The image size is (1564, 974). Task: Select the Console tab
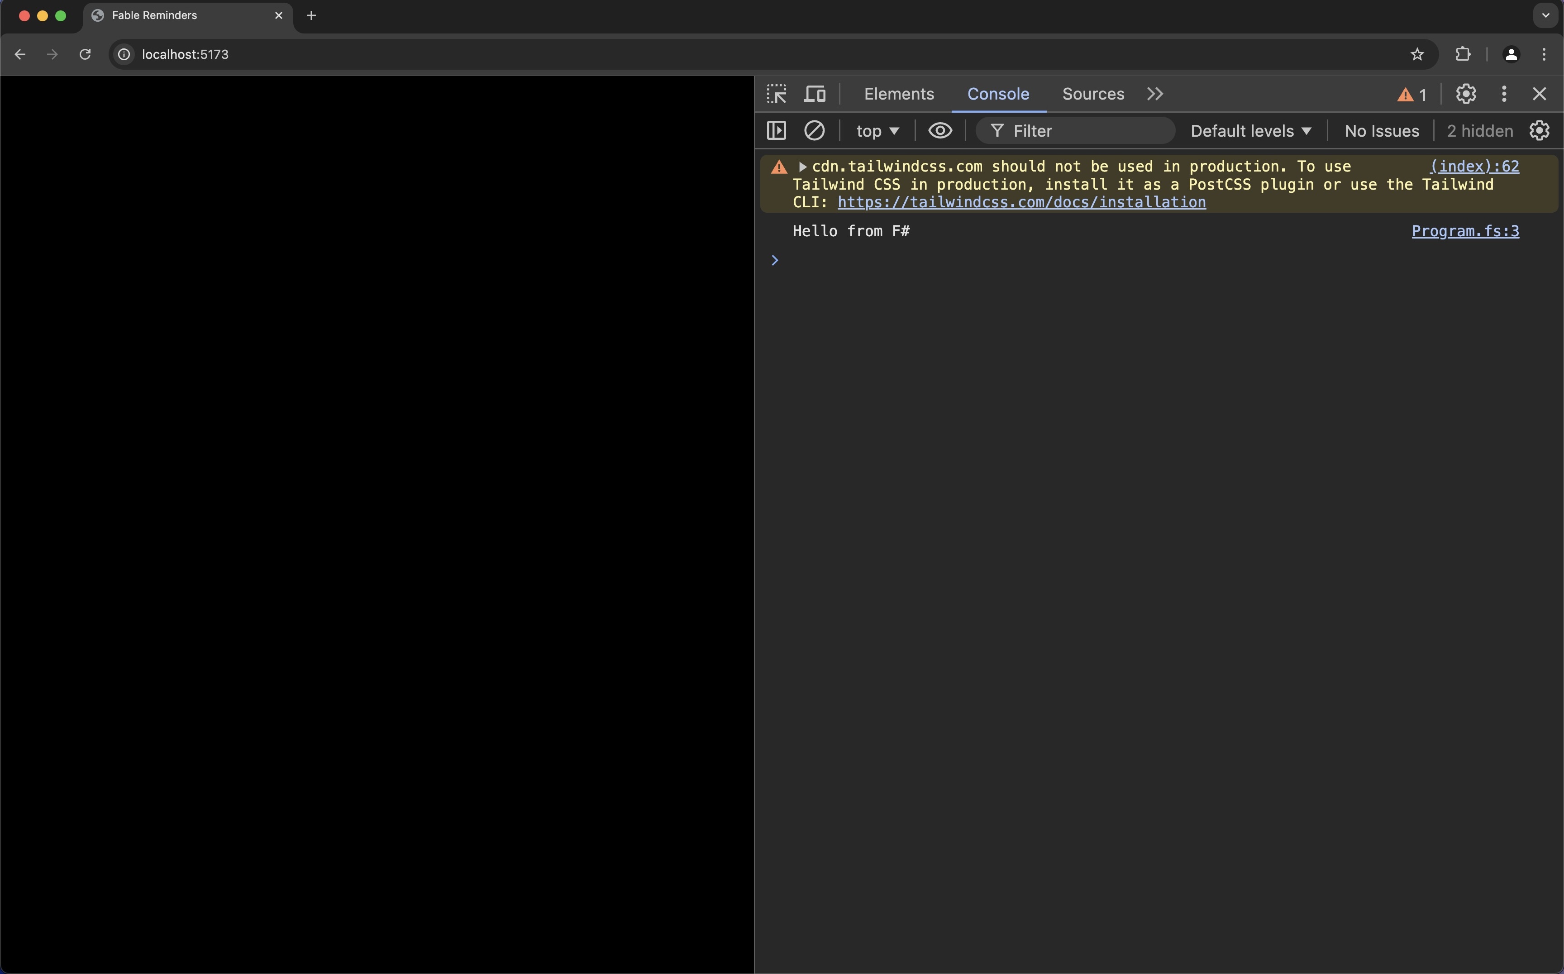coord(998,94)
